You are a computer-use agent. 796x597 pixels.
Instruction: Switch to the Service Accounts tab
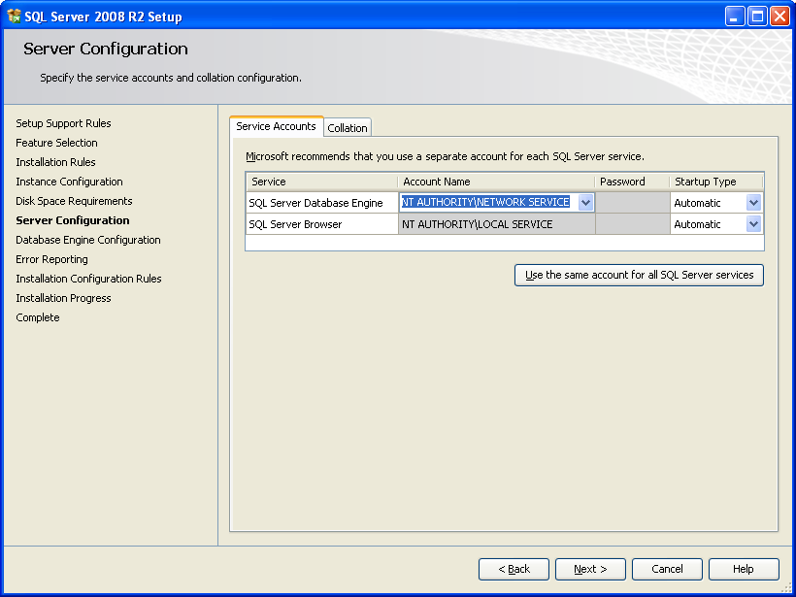point(275,126)
